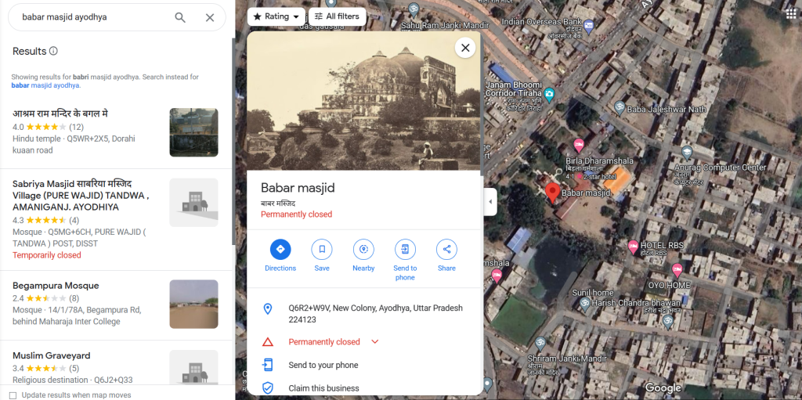802x400 pixels.
Task: Enable Update results when map moves
Action: 13,395
